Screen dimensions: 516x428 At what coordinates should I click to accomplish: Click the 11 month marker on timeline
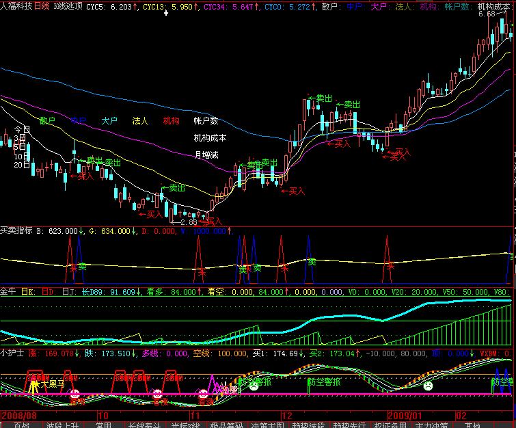[x=195, y=416]
